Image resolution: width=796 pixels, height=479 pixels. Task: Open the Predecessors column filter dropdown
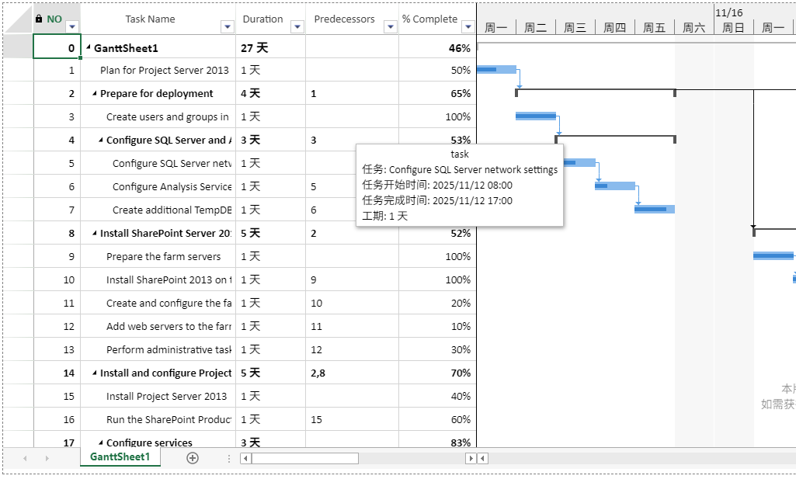pos(390,27)
